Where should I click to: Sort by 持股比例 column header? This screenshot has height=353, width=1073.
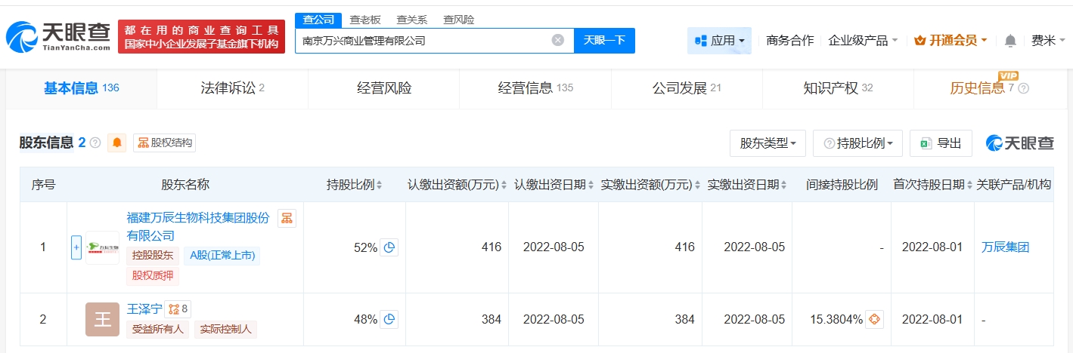[354, 185]
